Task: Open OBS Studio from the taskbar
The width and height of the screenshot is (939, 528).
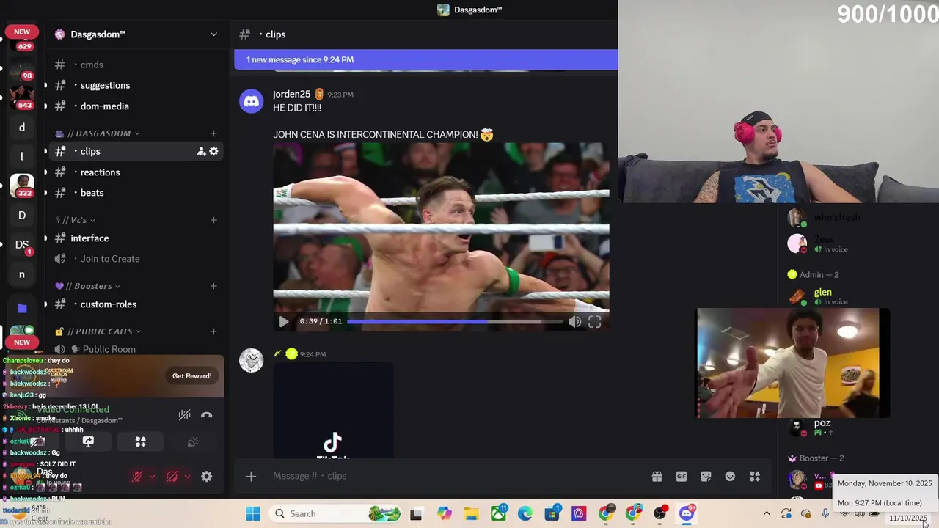Action: pos(660,513)
